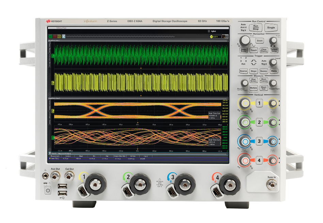Toggle channel 4 with the red key

pyautogui.click(x=259, y=160)
